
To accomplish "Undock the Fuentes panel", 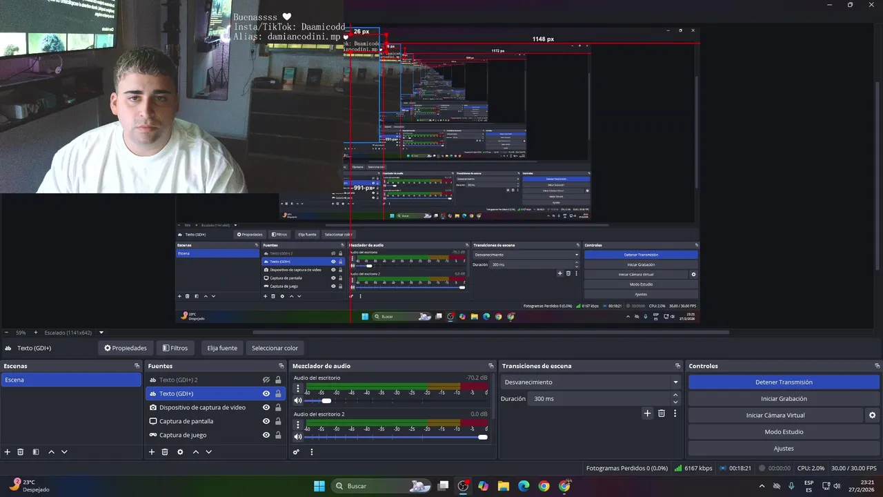I will [x=281, y=366].
